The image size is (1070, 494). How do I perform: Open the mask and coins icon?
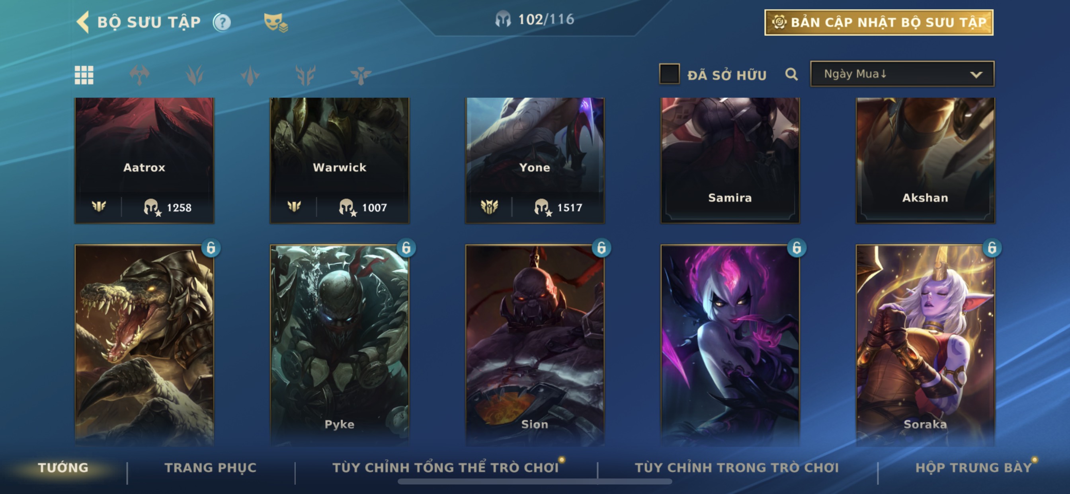[x=275, y=22]
